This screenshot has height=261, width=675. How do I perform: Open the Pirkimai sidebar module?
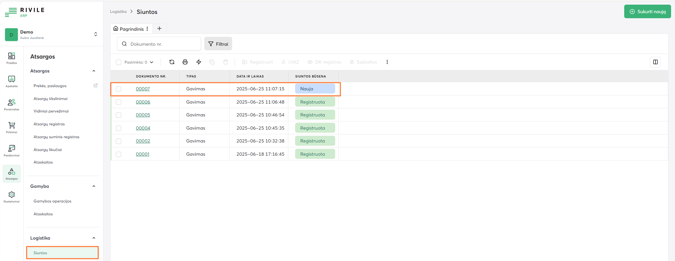click(x=11, y=127)
